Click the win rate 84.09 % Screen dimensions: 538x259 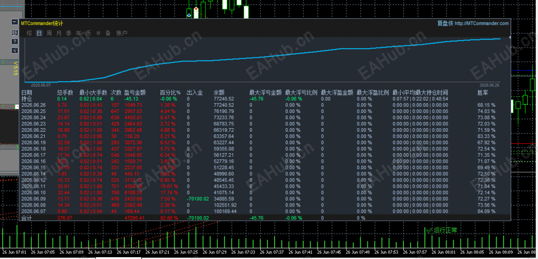486,211
